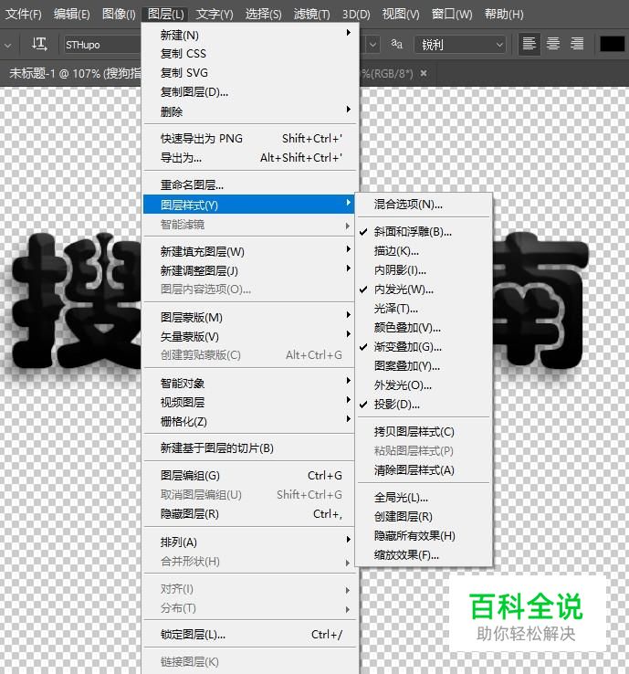This screenshot has width=629, height=674.
Task: Choose 复制图层(D)... duplicate layer
Action: tap(249, 92)
